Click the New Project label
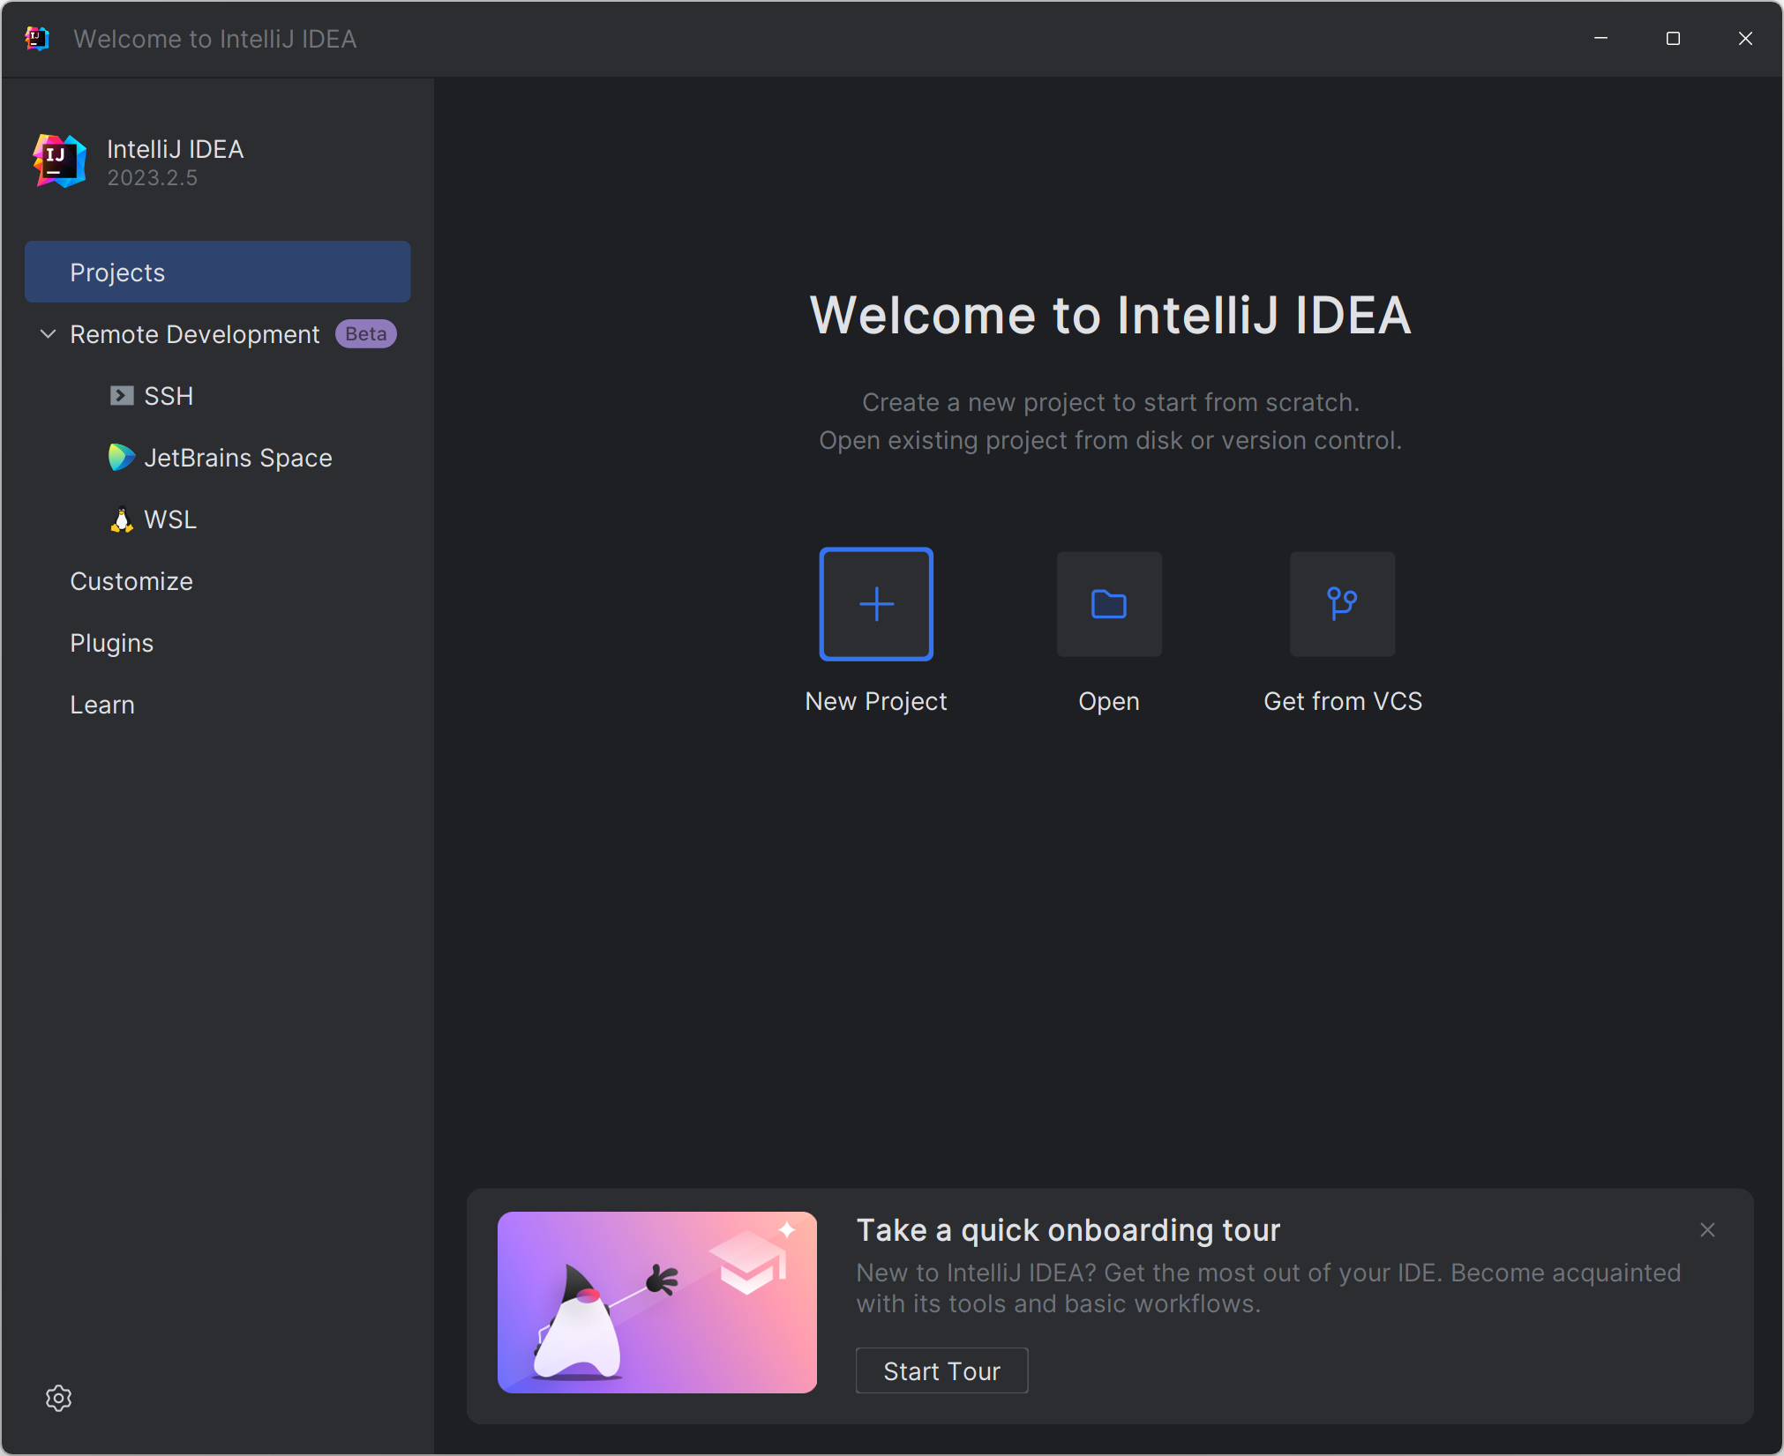Screen dimensions: 1784x1456 pyautogui.click(x=876, y=701)
